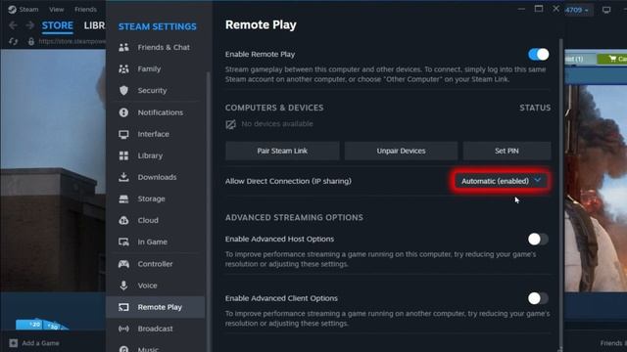Click the Add a Game link
The image size is (627, 352).
pos(40,343)
